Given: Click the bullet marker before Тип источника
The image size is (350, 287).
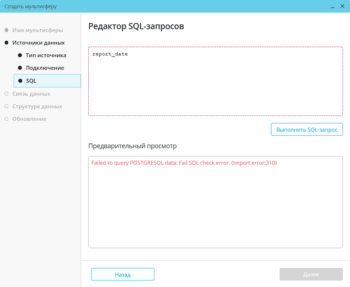Looking at the screenshot, I should click(x=20, y=56).
